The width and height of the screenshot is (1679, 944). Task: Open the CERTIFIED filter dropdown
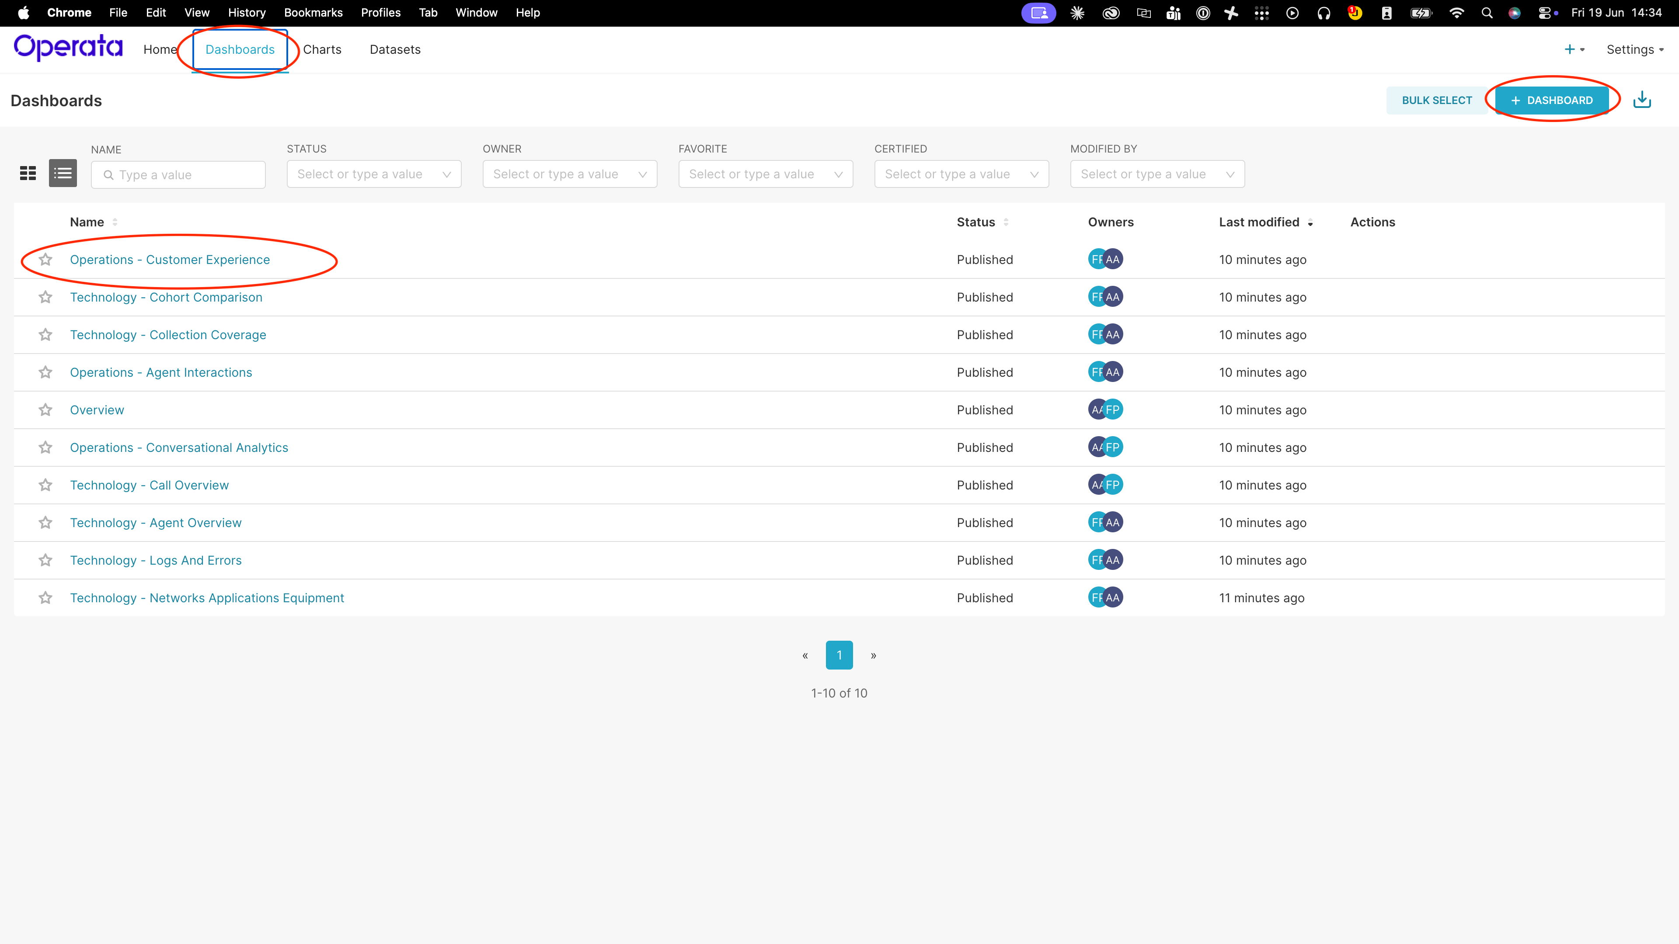[961, 174]
